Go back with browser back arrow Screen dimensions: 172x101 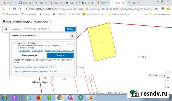coord(3,9)
